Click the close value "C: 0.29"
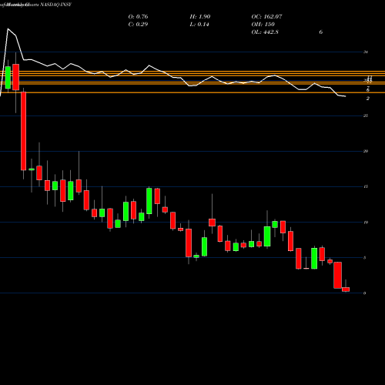This screenshot has height=385, width=385. (138, 25)
